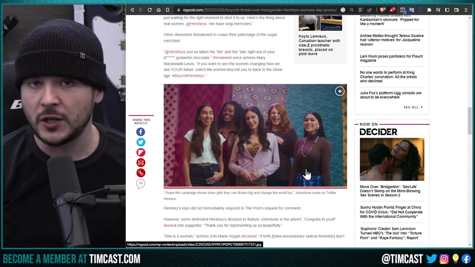
Task: Open the 'Euphoria' Creator Sam Levinson article
Action: point(391,233)
